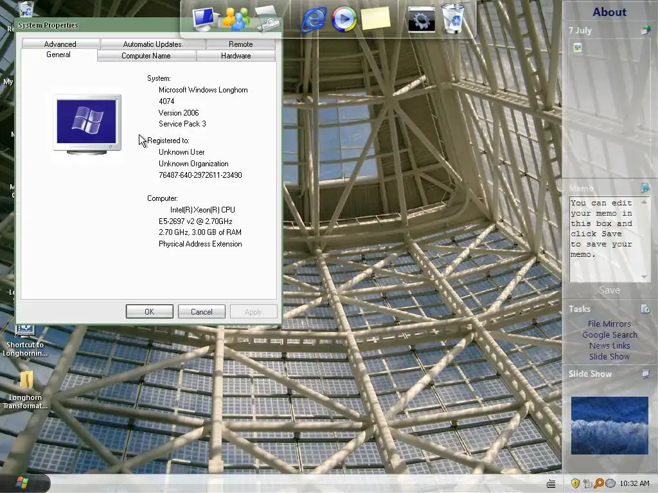Click the Version 2006 text
This screenshot has width=658, height=493.
(179, 113)
